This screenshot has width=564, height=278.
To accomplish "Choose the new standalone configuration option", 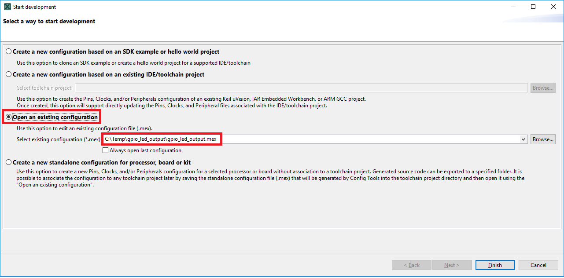I will [x=9, y=163].
